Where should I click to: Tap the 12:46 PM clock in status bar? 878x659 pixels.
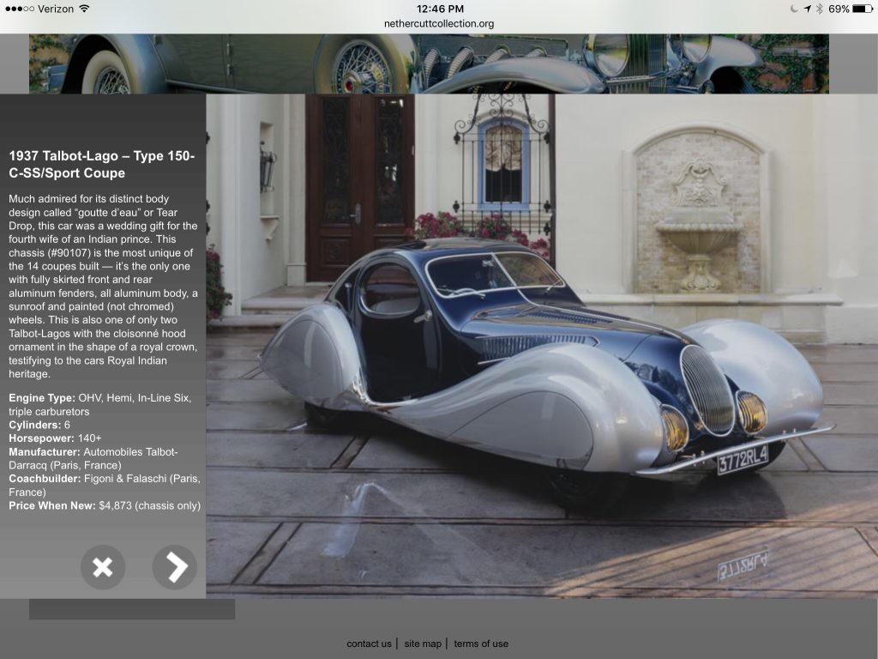tap(439, 9)
